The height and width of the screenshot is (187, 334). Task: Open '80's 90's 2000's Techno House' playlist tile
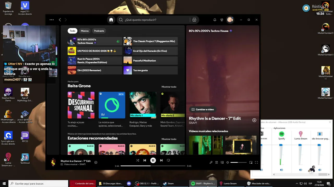95,41
